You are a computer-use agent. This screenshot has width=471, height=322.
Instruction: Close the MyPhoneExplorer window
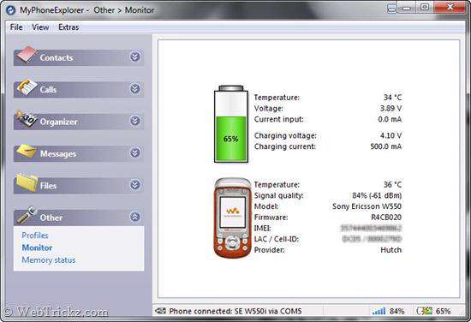[x=450, y=7]
